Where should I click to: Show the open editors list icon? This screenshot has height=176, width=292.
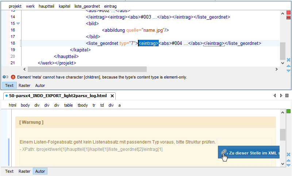coord(287,96)
